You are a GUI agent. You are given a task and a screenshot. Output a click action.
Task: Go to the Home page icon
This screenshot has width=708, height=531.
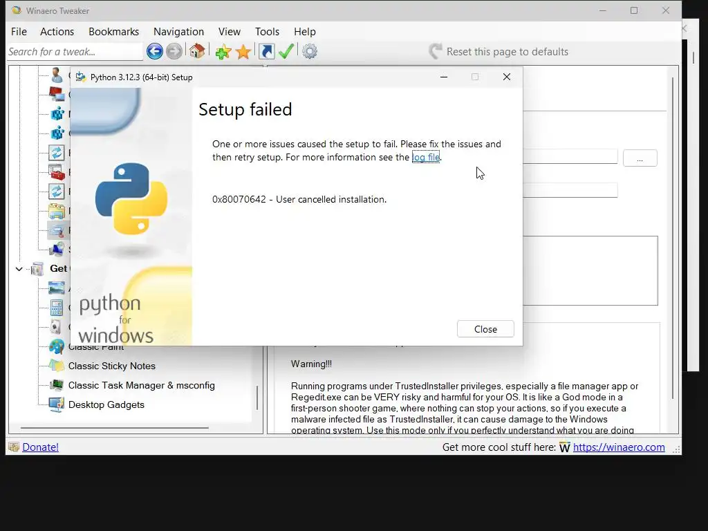[x=197, y=51]
